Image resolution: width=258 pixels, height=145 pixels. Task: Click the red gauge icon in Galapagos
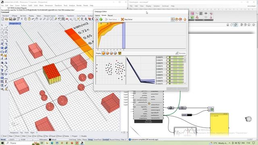point(181,19)
